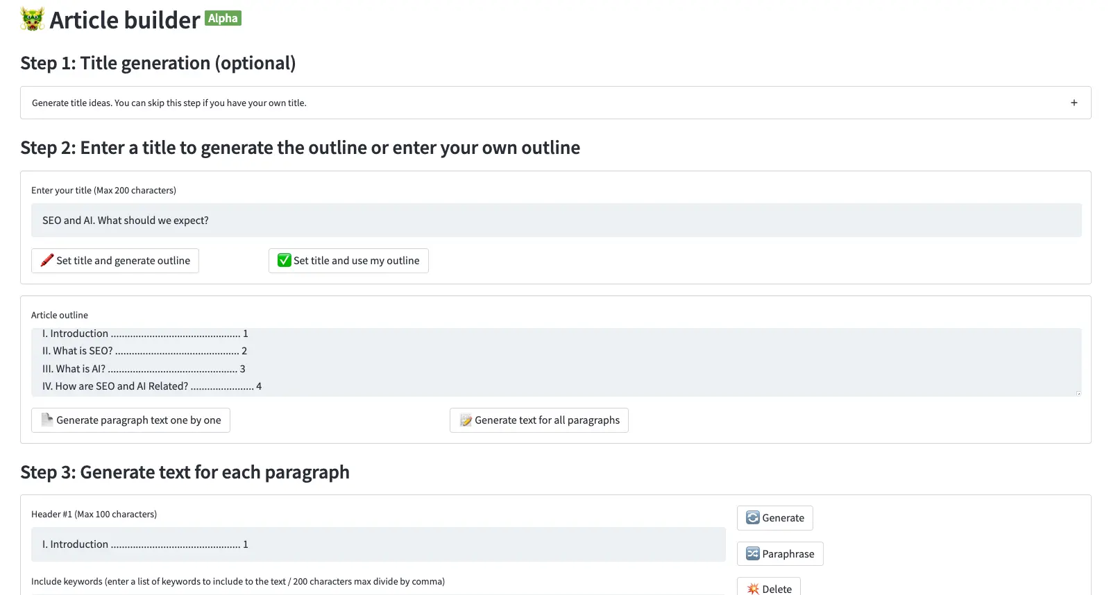Click the Step 1 Title generation heading
The height and width of the screenshot is (595, 1111).
pyautogui.click(x=158, y=63)
